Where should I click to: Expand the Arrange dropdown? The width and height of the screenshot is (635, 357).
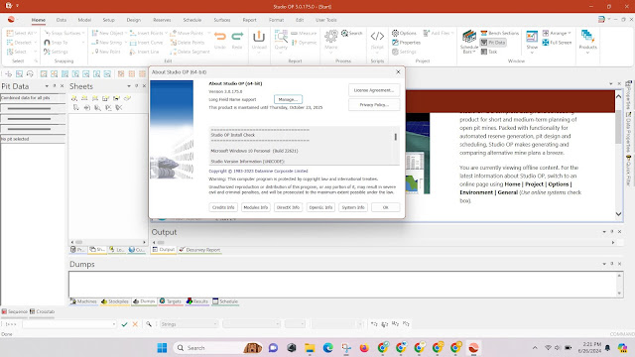tap(569, 33)
